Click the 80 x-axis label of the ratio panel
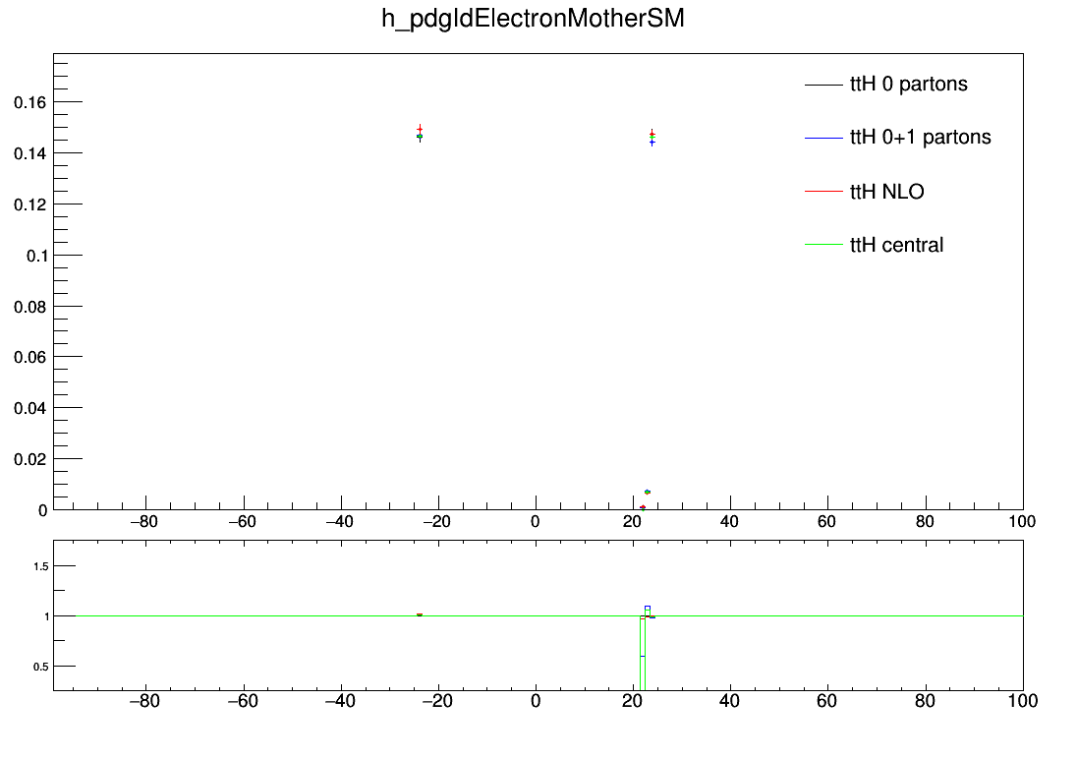Image resolution: width=1077 pixels, height=759 pixels. click(x=926, y=701)
